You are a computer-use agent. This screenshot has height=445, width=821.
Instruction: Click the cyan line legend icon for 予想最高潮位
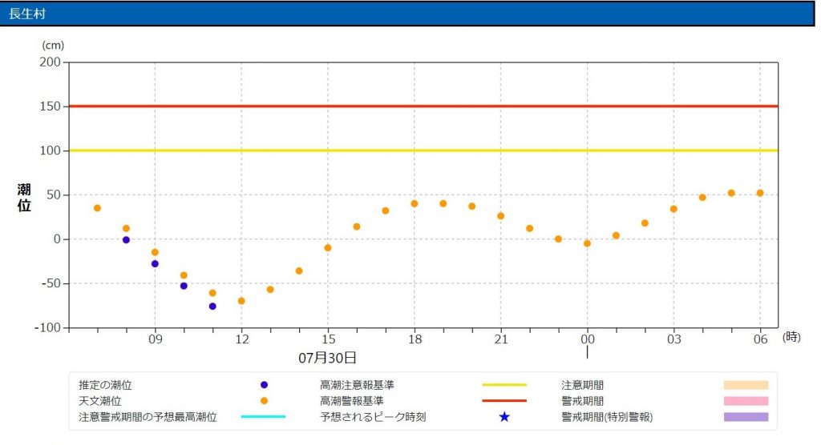(263, 417)
